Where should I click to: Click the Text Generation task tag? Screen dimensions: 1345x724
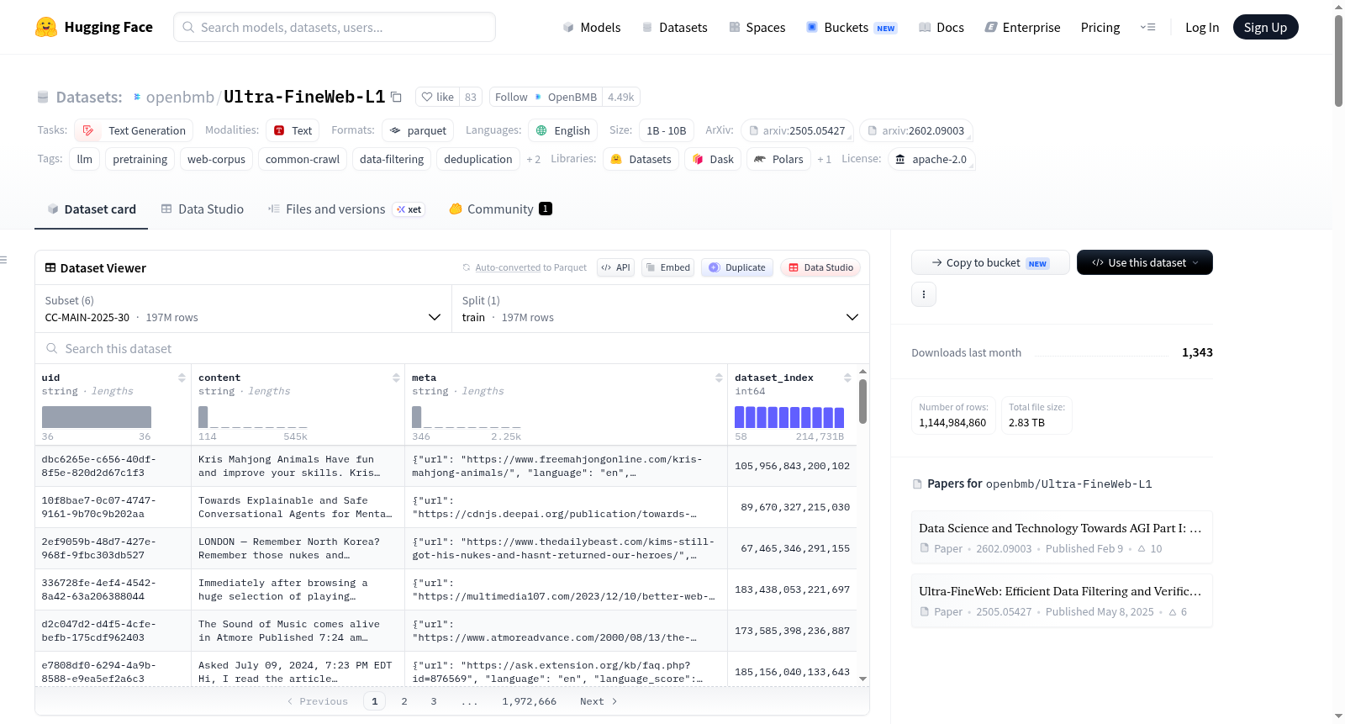click(x=134, y=130)
